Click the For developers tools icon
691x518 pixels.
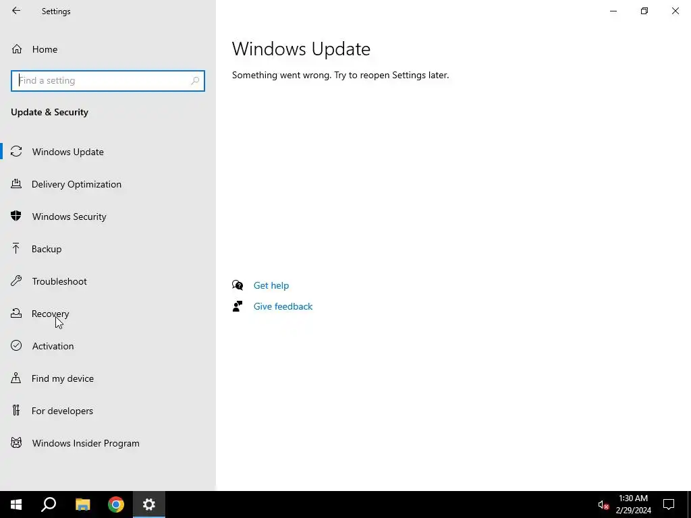(16, 411)
